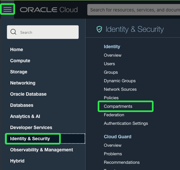Screen dimensions: 180x170
Task: Open the Groups page
Action: pos(111,72)
